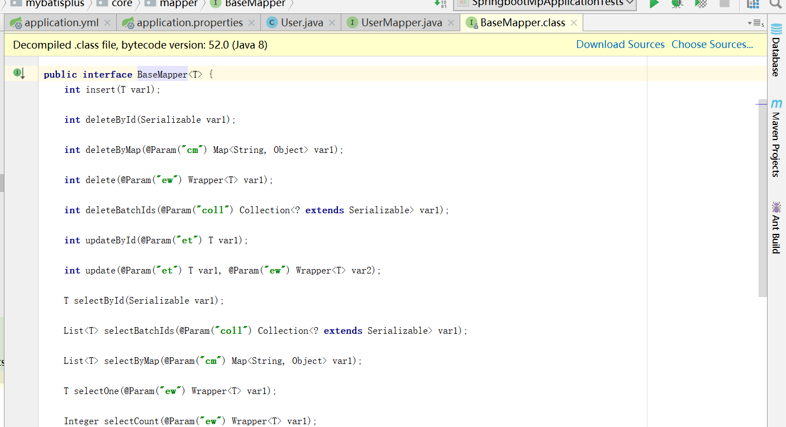Image resolution: width=786 pixels, height=427 pixels.
Task: Start debugging with the bug icon
Action: click(677, 3)
